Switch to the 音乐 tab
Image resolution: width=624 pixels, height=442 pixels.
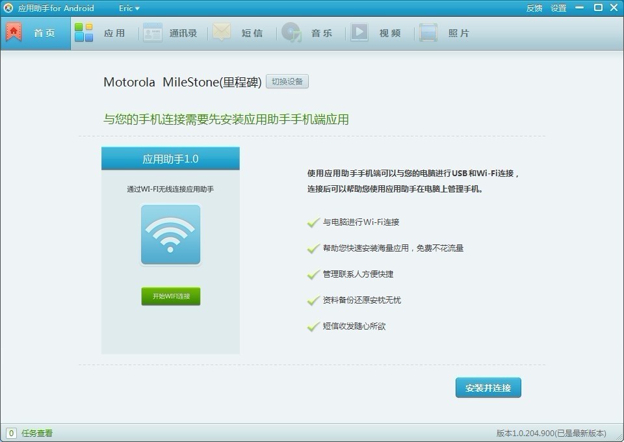[x=322, y=33]
